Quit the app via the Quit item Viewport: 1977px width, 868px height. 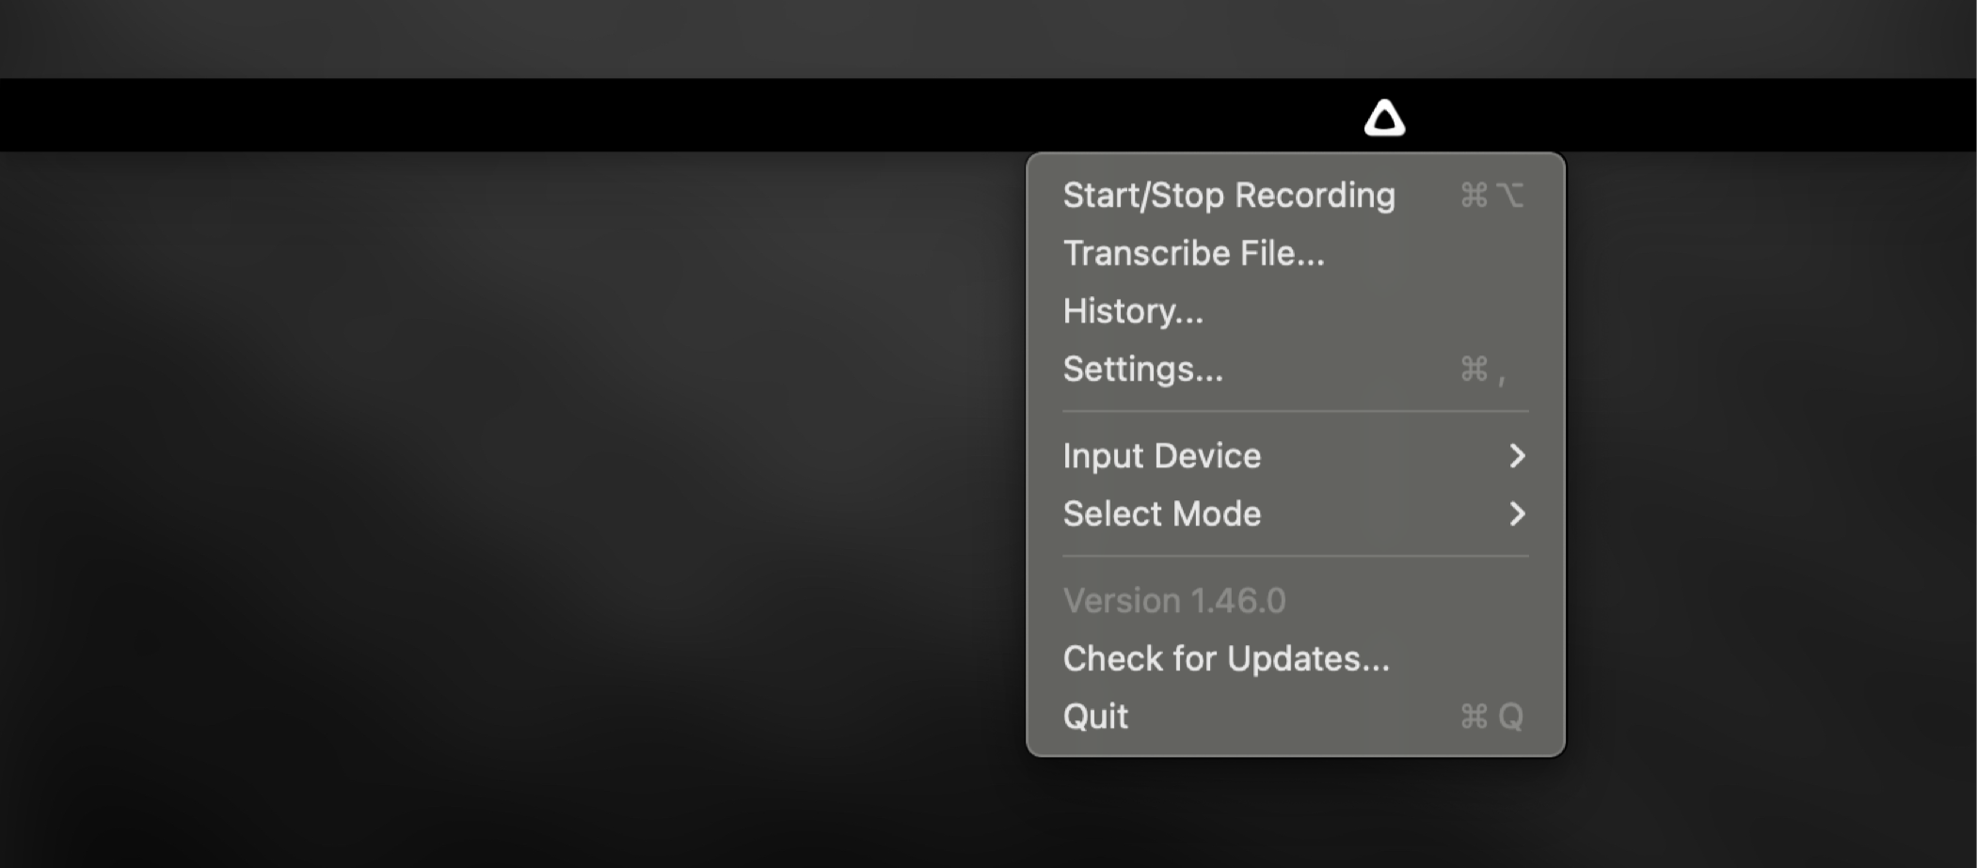tap(1095, 717)
